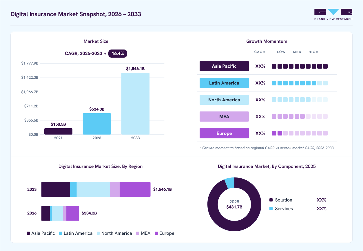Click the 2026 market size bar
The width and height of the screenshot is (363, 251).
pos(97,124)
